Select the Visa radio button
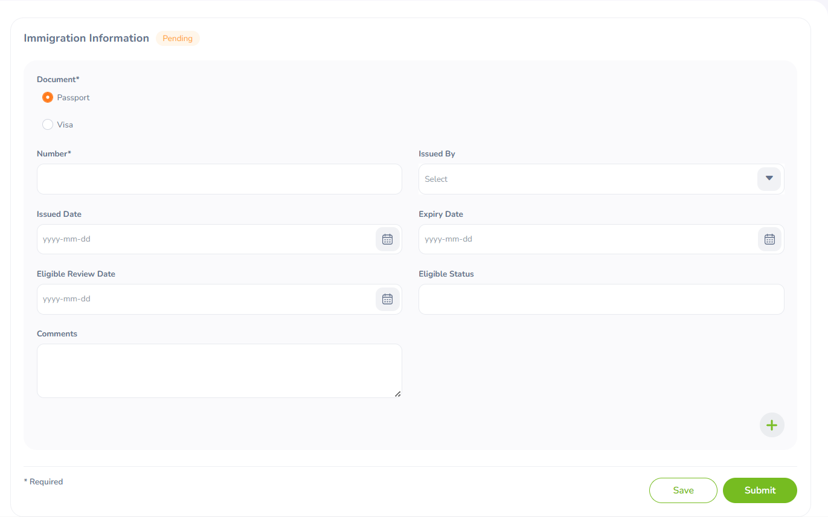This screenshot has width=828, height=517. (x=48, y=124)
